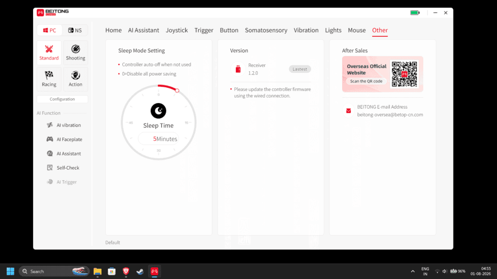The height and width of the screenshot is (279, 497).
Task: Open the Lights tab
Action: (x=333, y=31)
